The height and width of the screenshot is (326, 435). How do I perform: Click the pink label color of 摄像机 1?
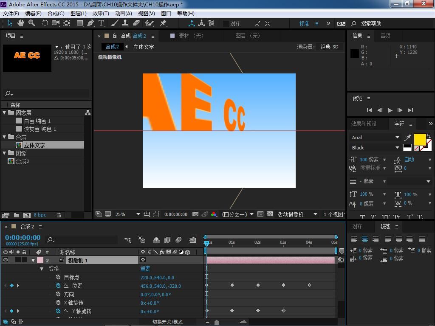(40, 260)
